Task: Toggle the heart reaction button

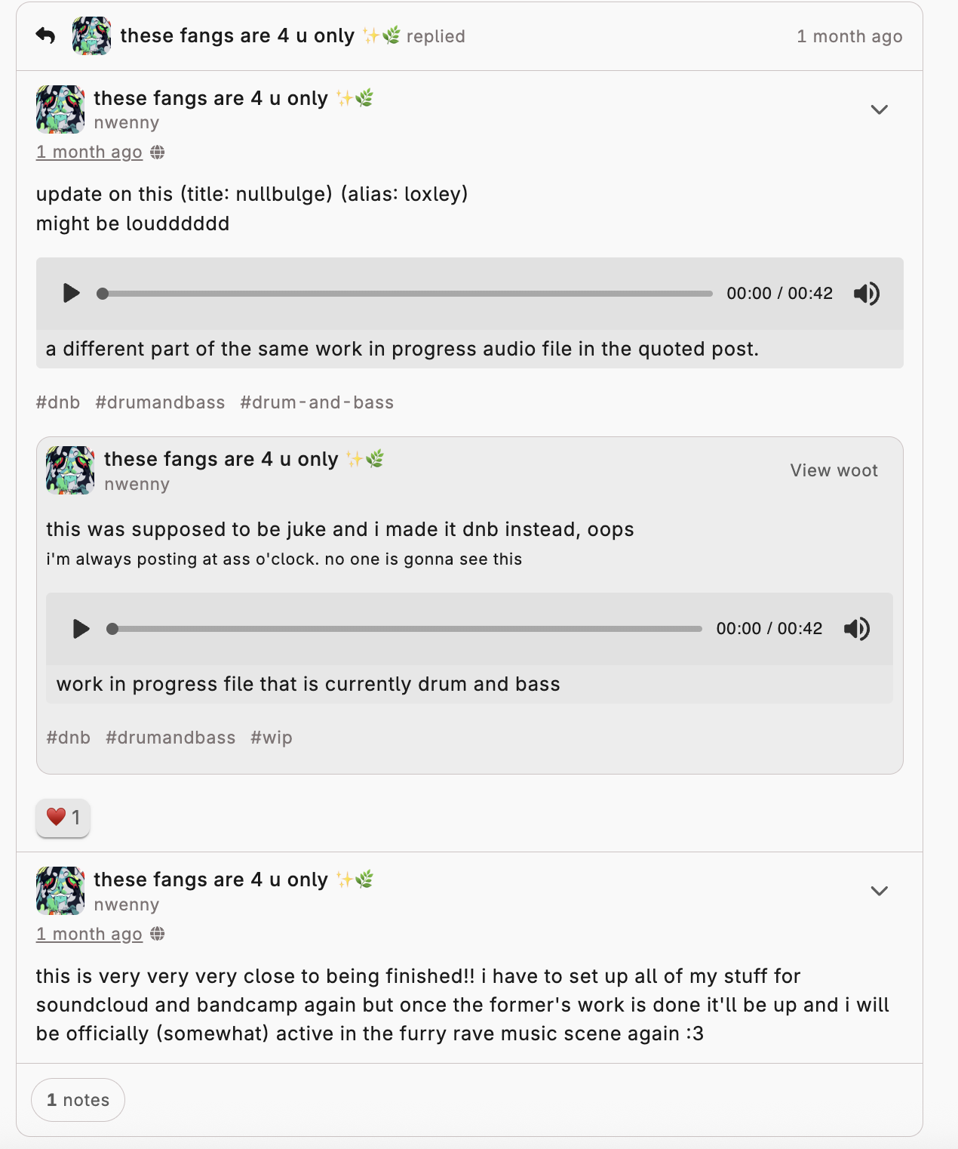Action: point(63,817)
